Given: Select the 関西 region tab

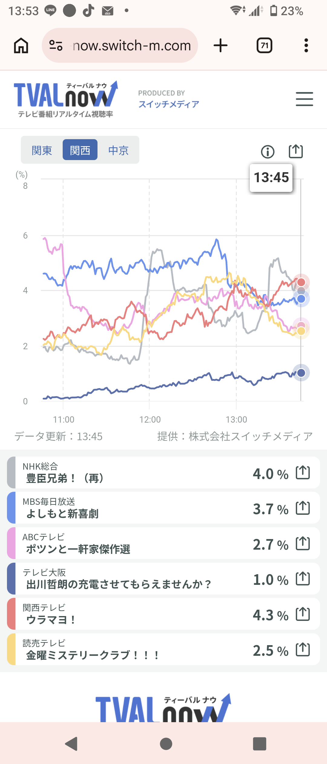Looking at the screenshot, I should [x=80, y=150].
